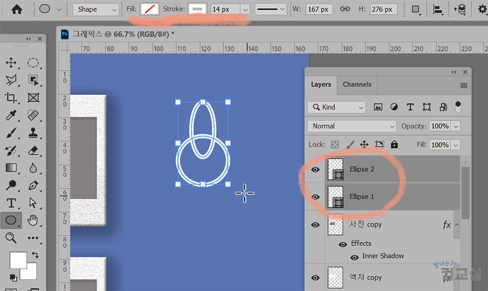Select the Object Selection tool
The height and width of the screenshot is (291, 488).
(x=33, y=80)
